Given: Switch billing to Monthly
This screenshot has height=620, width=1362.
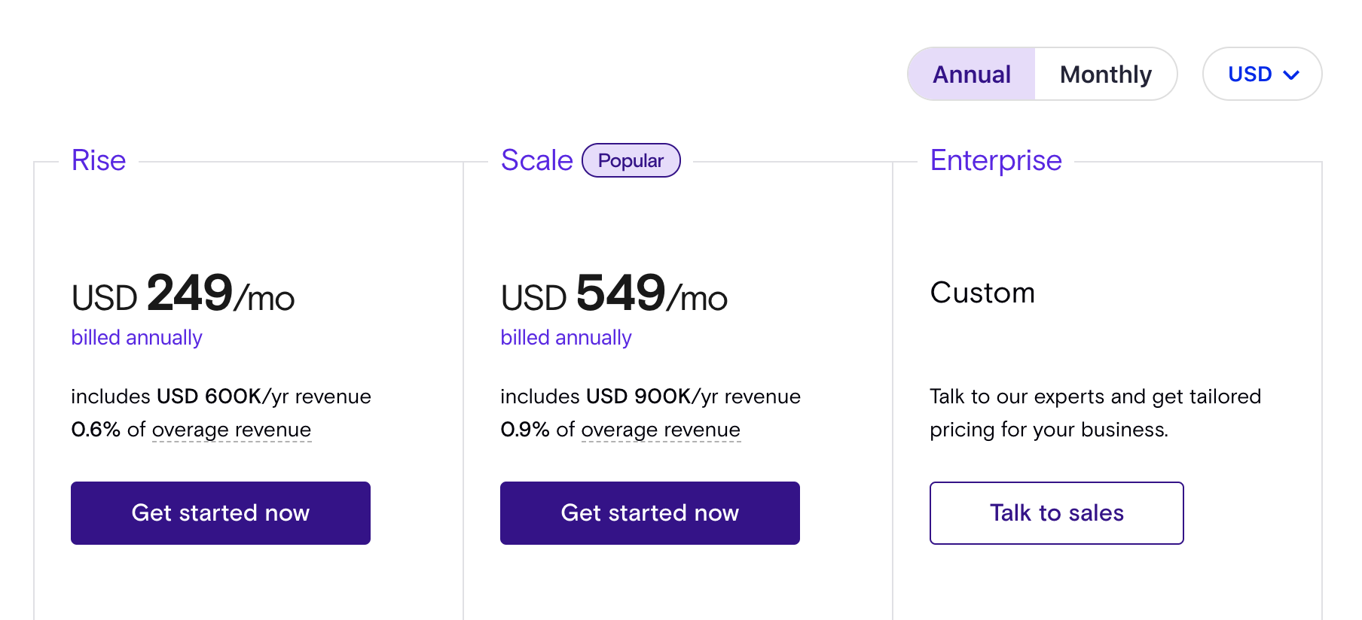Looking at the screenshot, I should pos(1105,74).
